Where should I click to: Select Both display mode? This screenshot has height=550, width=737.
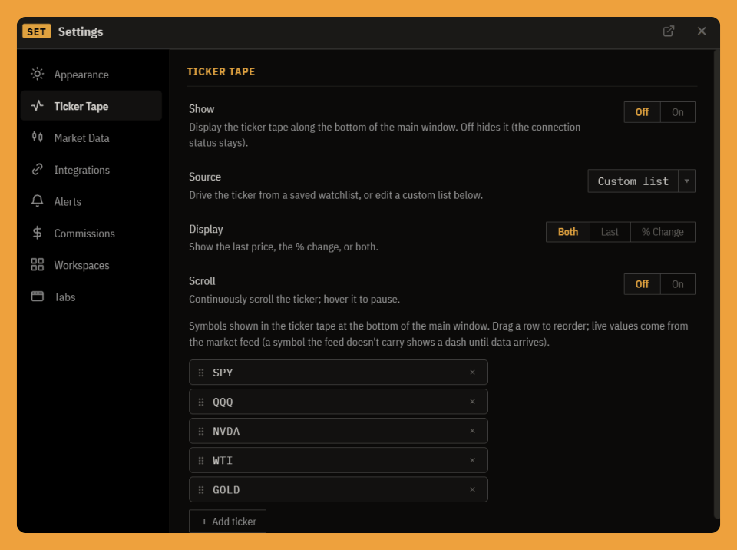pyautogui.click(x=568, y=232)
